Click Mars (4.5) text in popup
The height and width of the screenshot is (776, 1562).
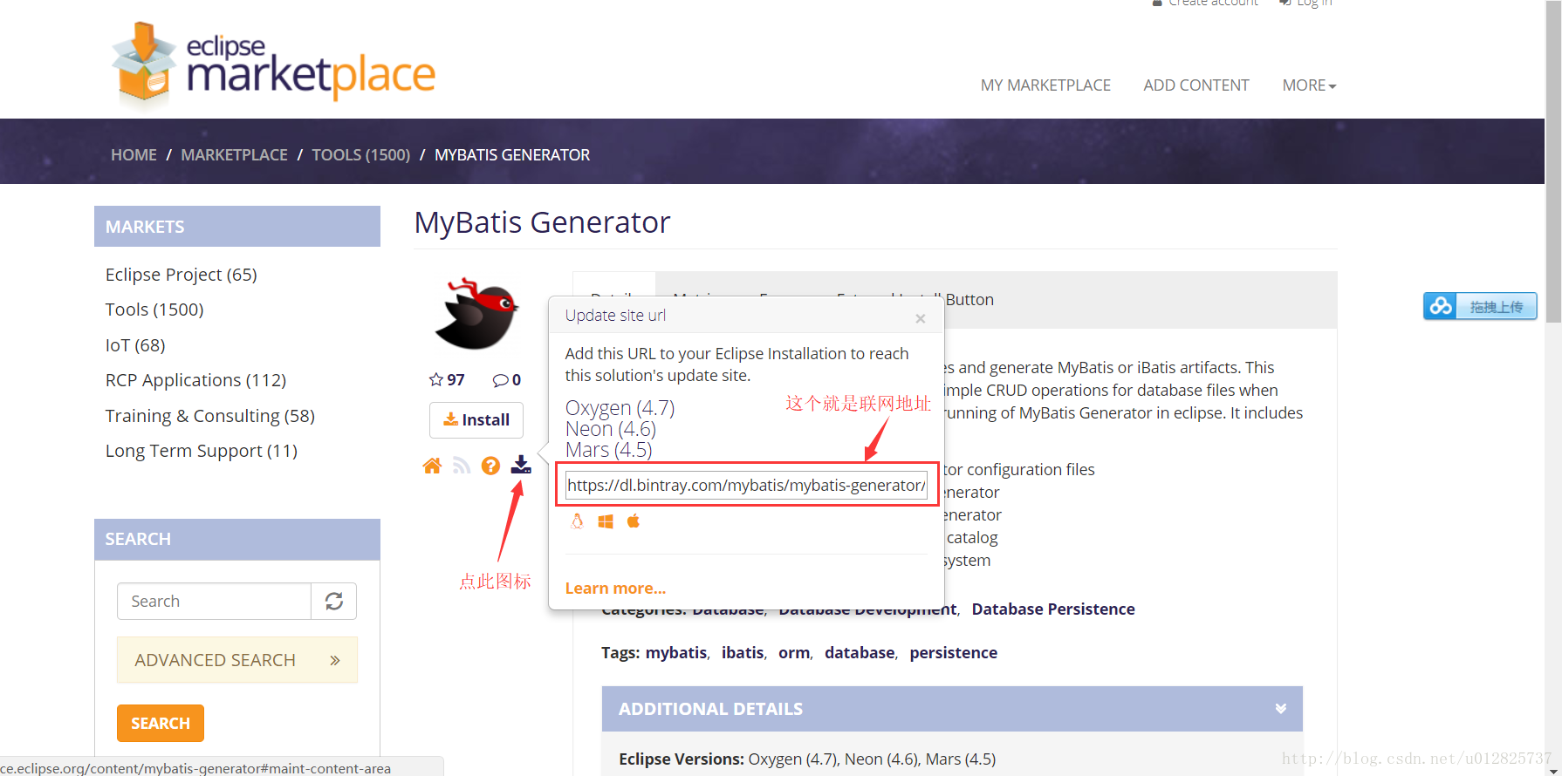pyautogui.click(x=609, y=450)
